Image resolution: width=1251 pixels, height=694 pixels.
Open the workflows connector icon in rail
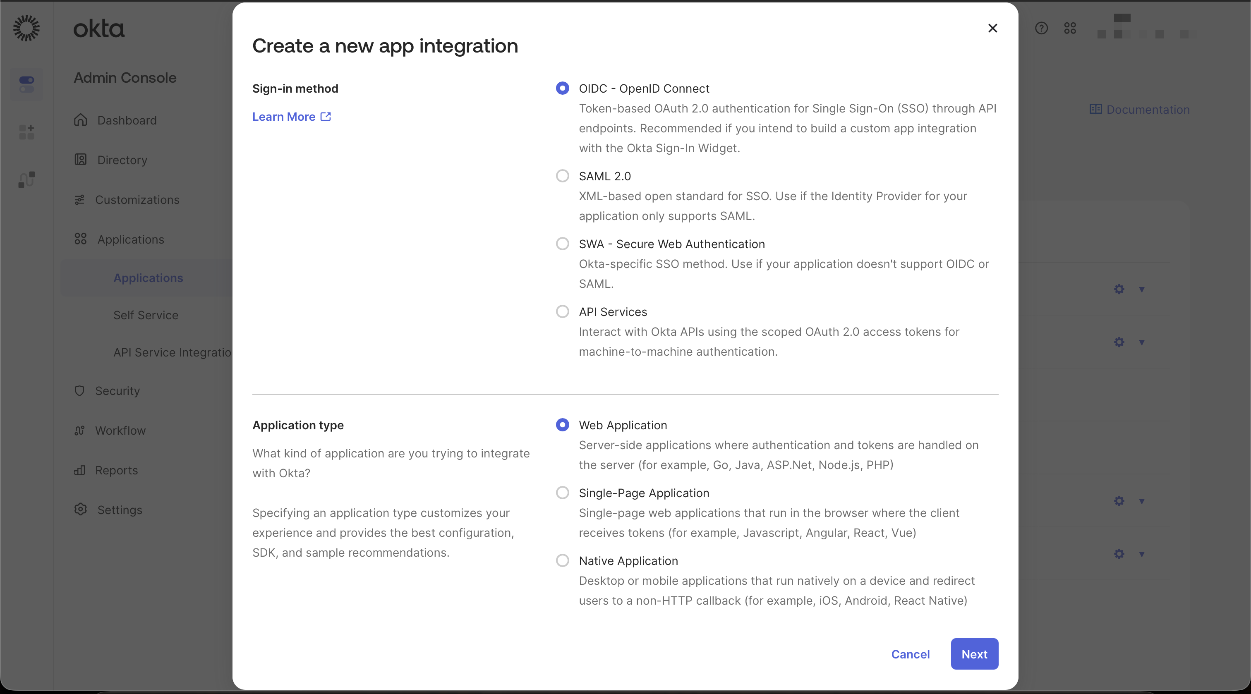click(26, 179)
